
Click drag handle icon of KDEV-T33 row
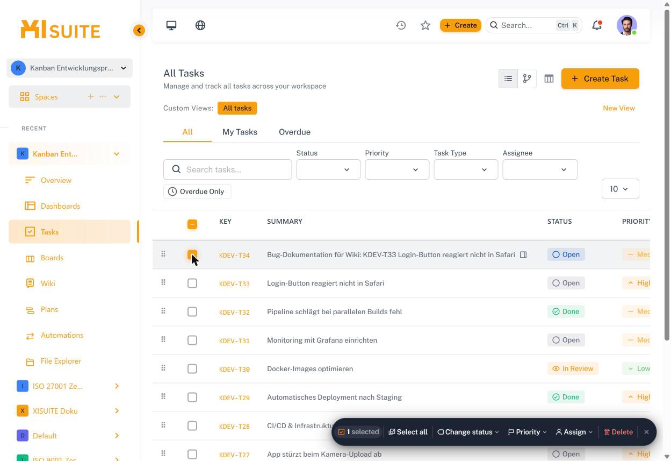point(163,282)
